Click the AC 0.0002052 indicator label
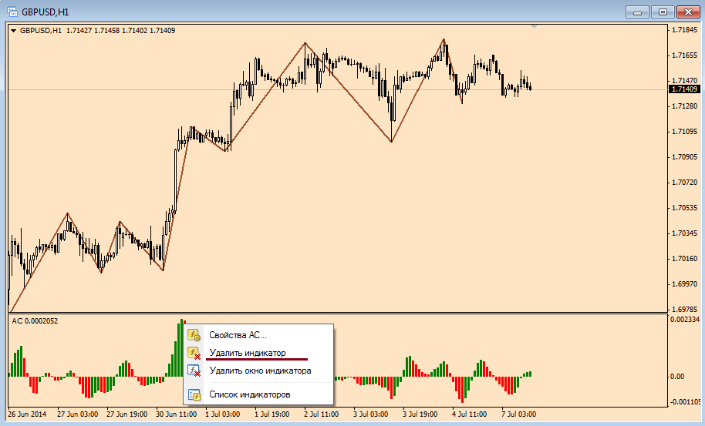 point(35,321)
